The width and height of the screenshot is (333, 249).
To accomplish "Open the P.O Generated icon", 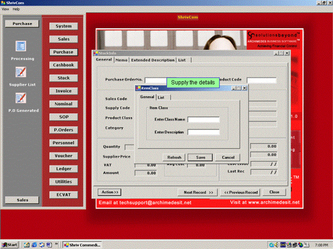I will click(x=21, y=98).
